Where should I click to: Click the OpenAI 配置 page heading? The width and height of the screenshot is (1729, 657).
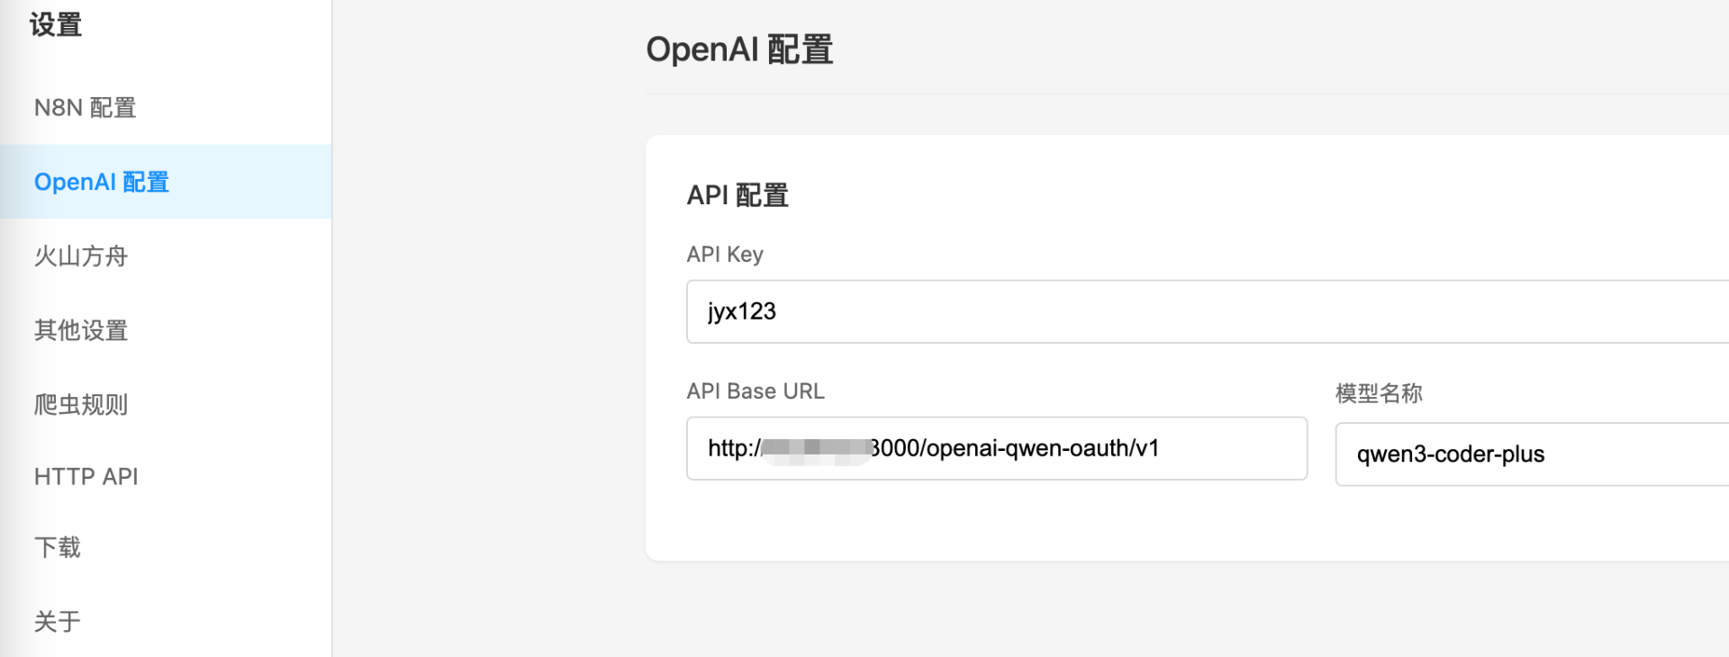(739, 49)
